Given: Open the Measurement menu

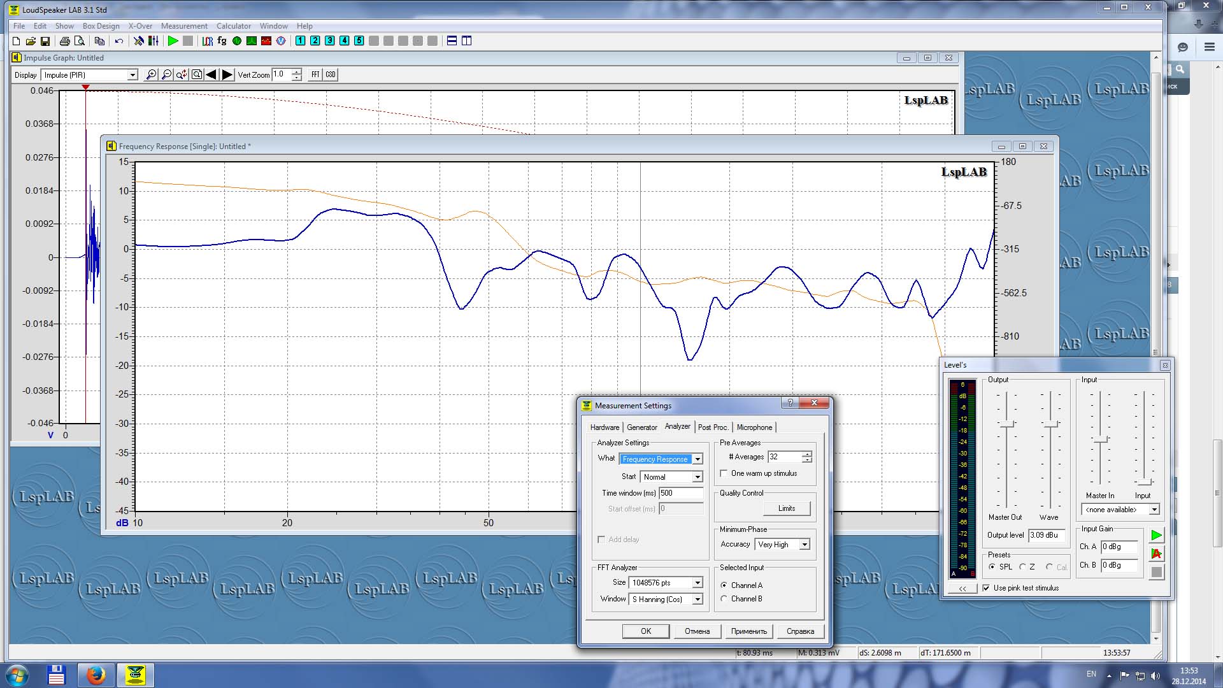Looking at the screenshot, I should click(x=184, y=26).
